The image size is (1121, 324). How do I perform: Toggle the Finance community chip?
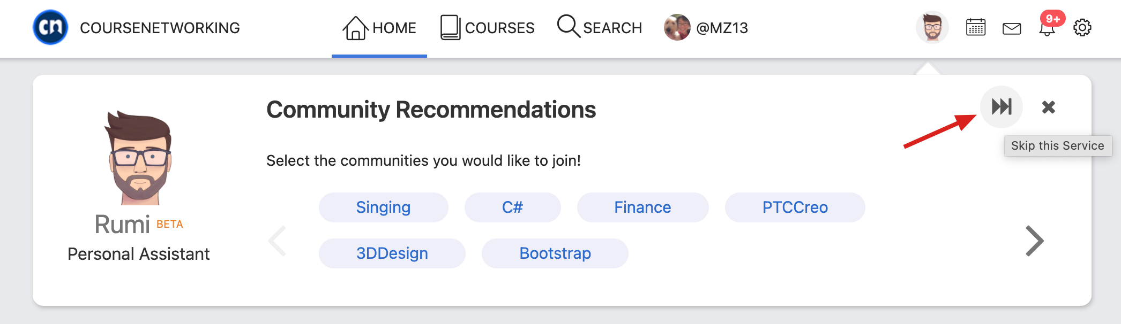pyautogui.click(x=643, y=207)
